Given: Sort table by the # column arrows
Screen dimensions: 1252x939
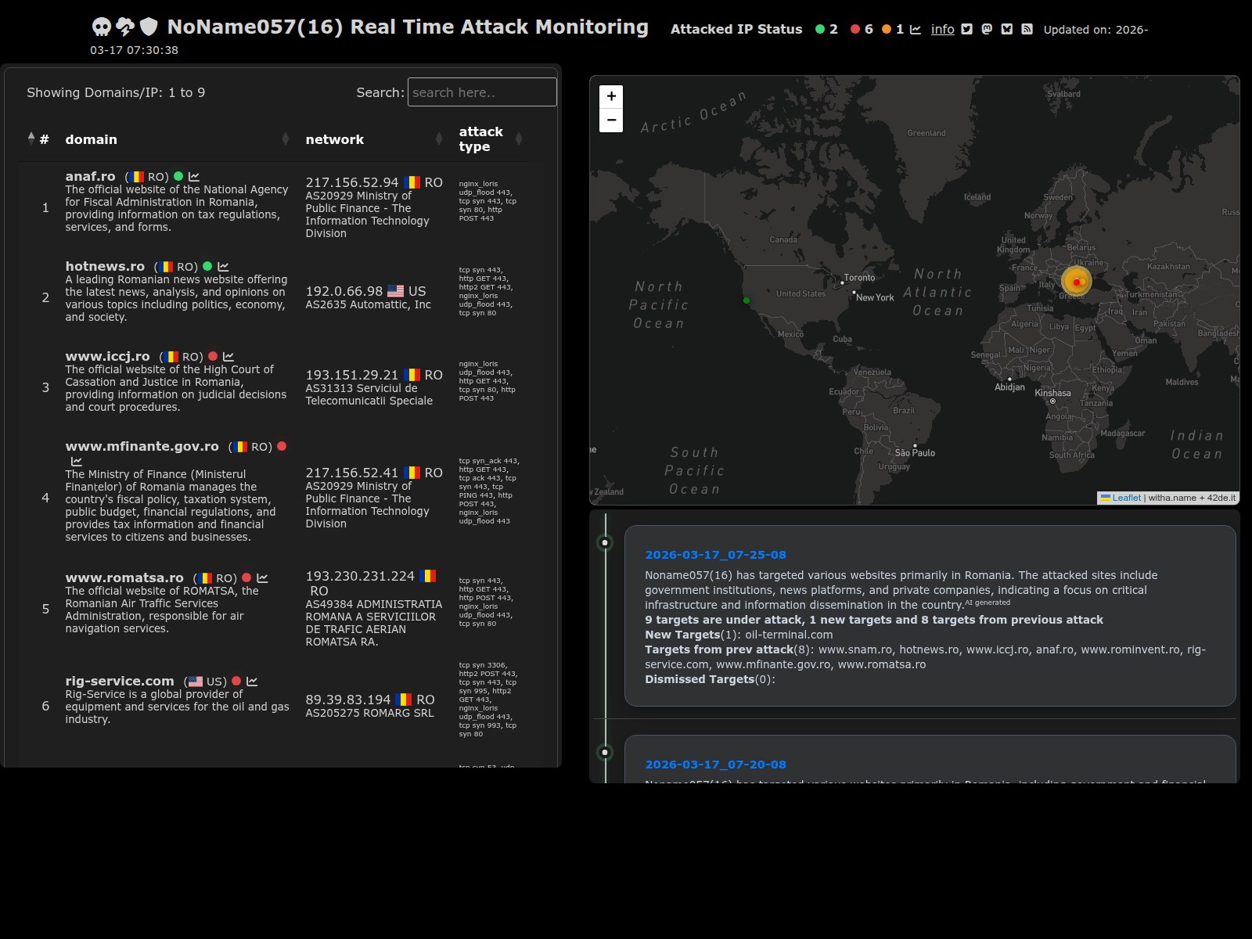Looking at the screenshot, I should 31,139.
